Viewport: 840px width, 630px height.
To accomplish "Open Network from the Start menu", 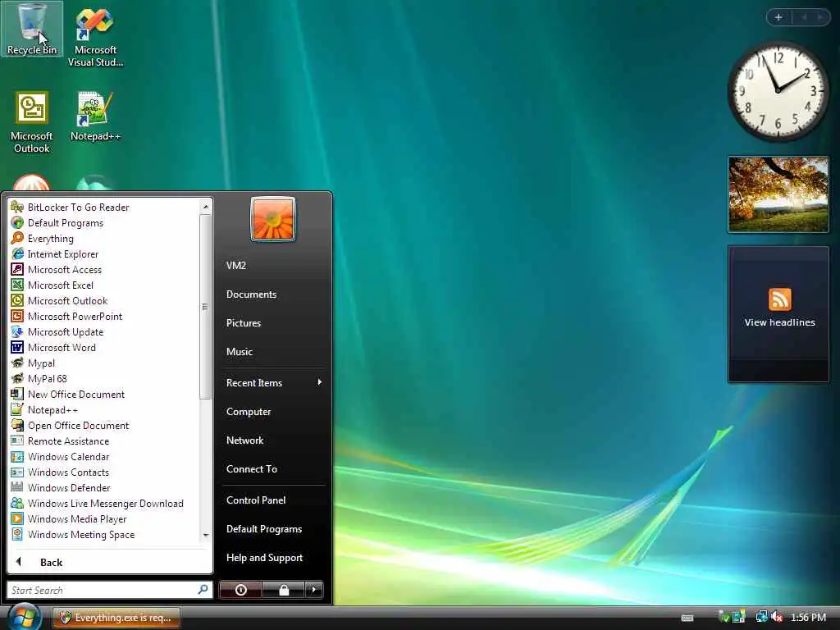I will point(244,441).
